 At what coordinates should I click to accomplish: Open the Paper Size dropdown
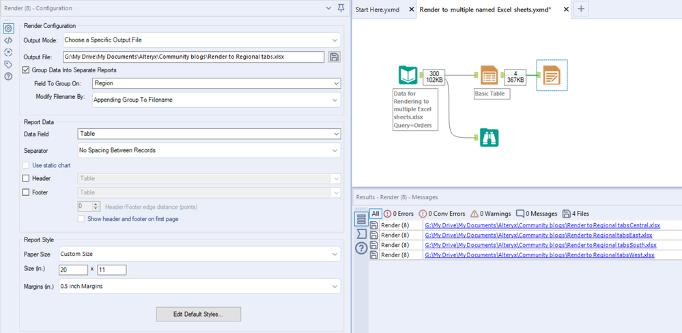click(199, 254)
